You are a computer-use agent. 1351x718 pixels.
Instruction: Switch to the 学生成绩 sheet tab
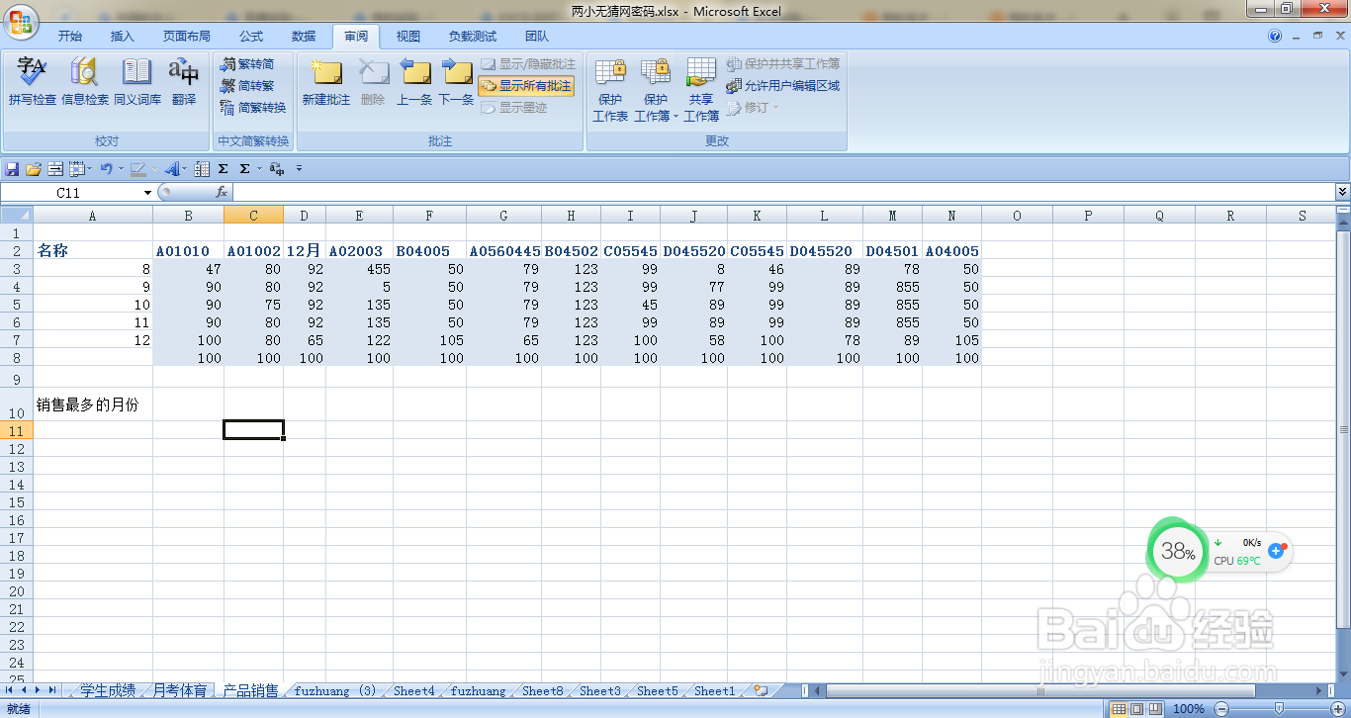[x=108, y=690]
